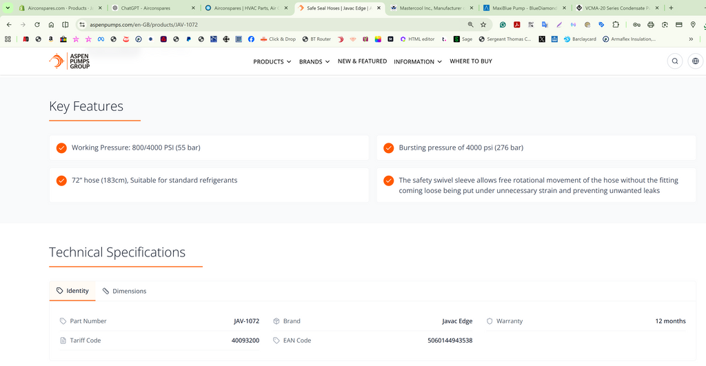The height and width of the screenshot is (366, 706).
Task: Bookmark this page with the star icon
Action: coord(483,25)
